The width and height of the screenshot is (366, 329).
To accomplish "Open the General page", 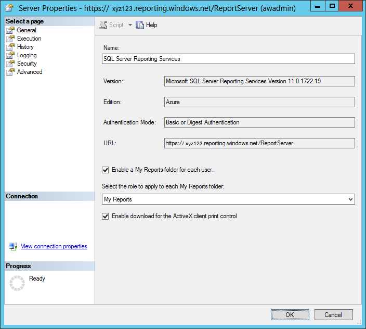I will 27,30.
